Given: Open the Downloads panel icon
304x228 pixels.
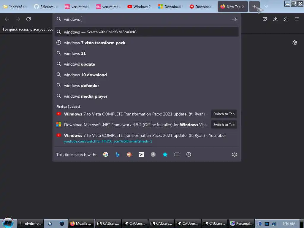Looking at the screenshot, I should [x=275, y=19].
